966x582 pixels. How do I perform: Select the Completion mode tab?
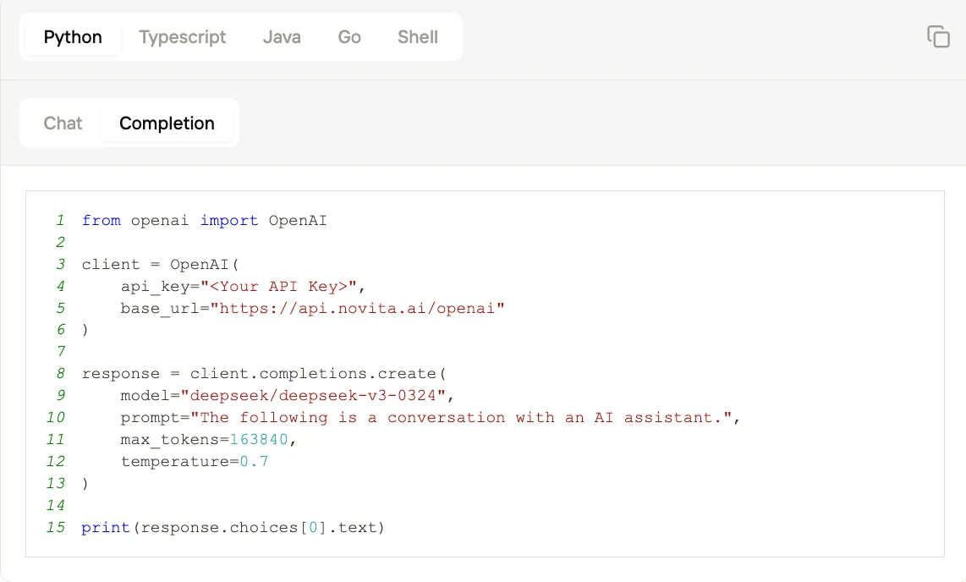pyautogui.click(x=167, y=124)
